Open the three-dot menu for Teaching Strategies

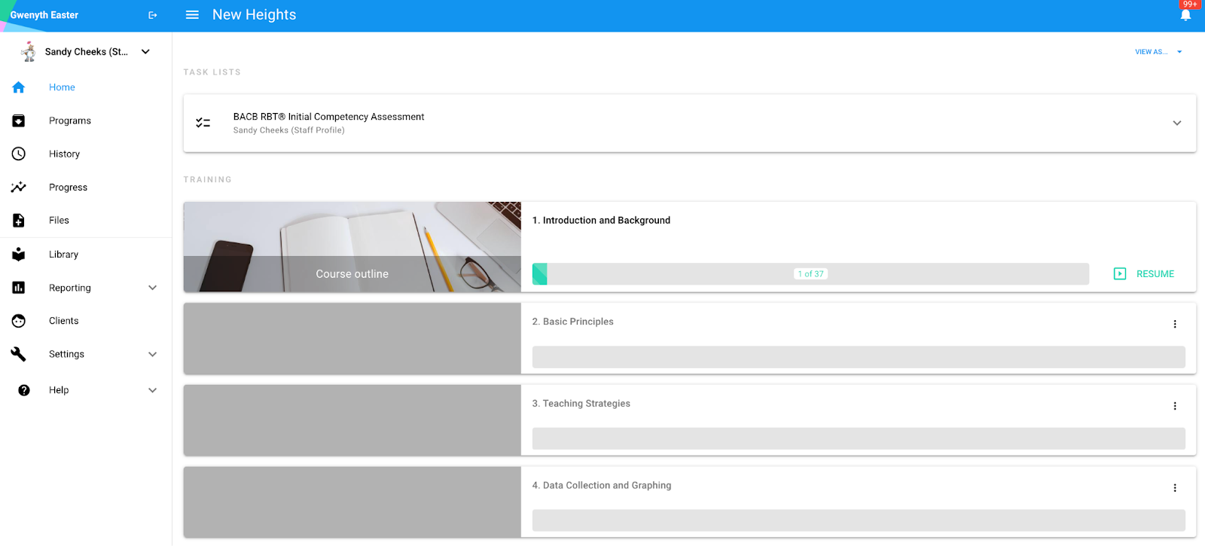click(1174, 406)
